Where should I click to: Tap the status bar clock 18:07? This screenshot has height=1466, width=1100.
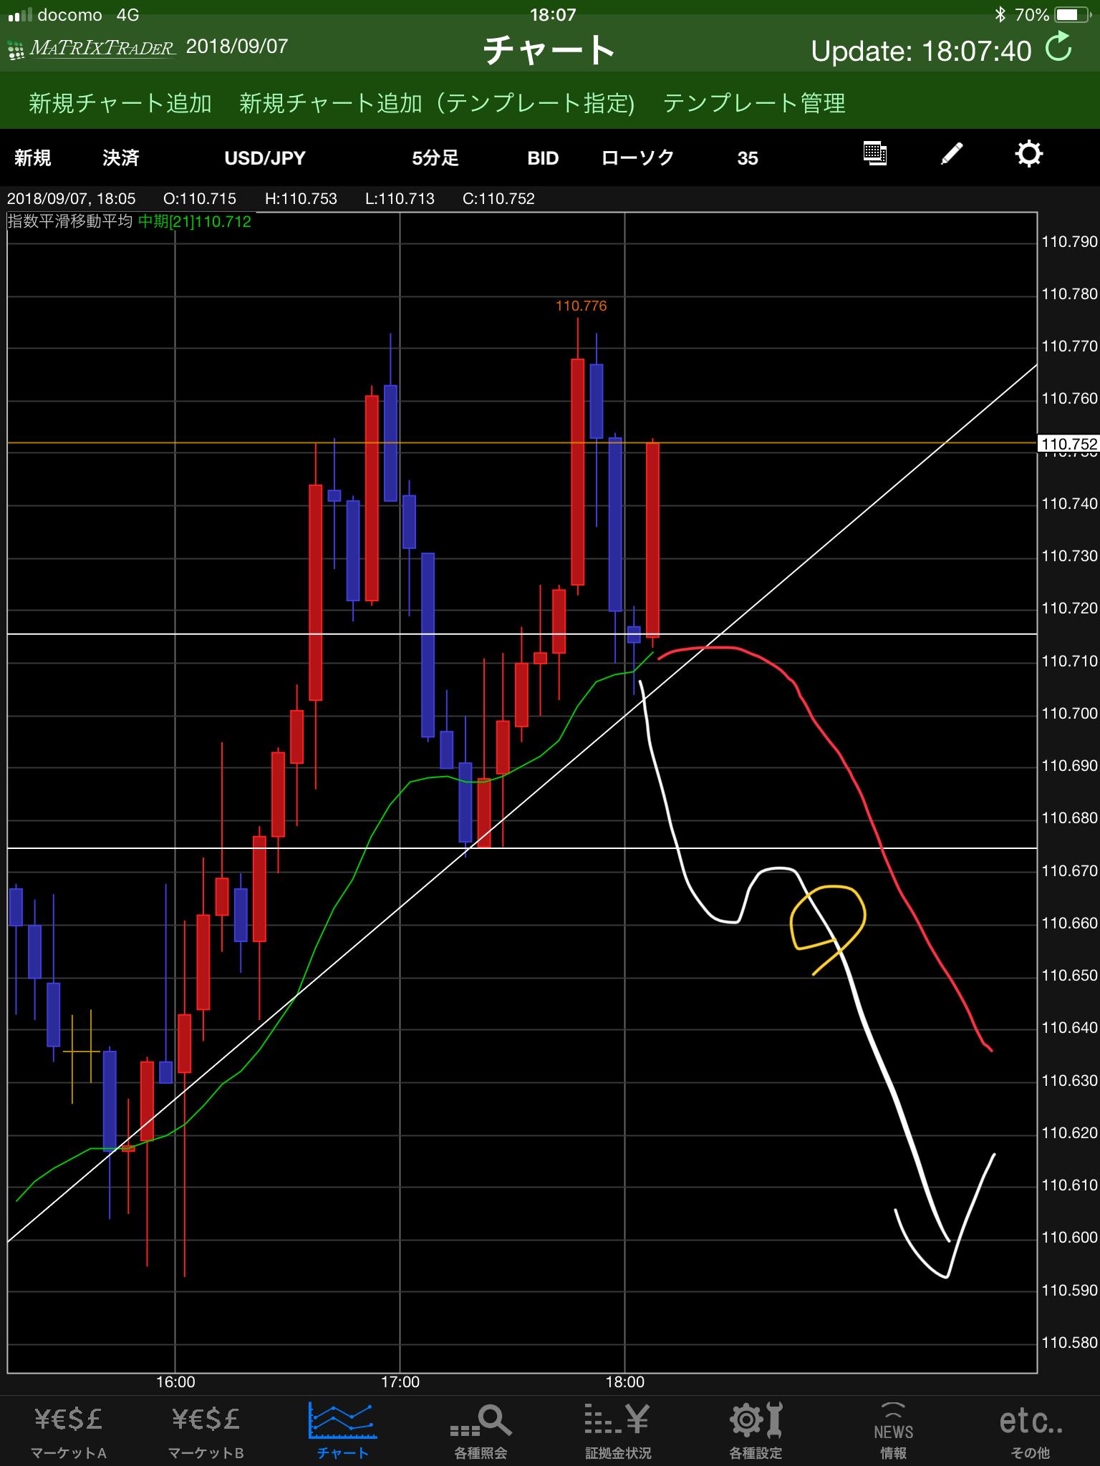click(x=552, y=14)
